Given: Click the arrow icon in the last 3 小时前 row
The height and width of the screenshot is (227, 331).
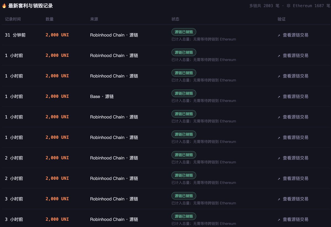Looking at the screenshot, I should [x=279, y=220].
